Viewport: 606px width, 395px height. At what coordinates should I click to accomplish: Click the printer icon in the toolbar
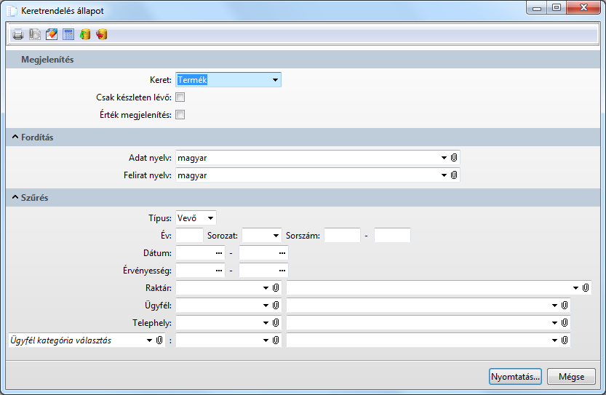click(18, 34)
